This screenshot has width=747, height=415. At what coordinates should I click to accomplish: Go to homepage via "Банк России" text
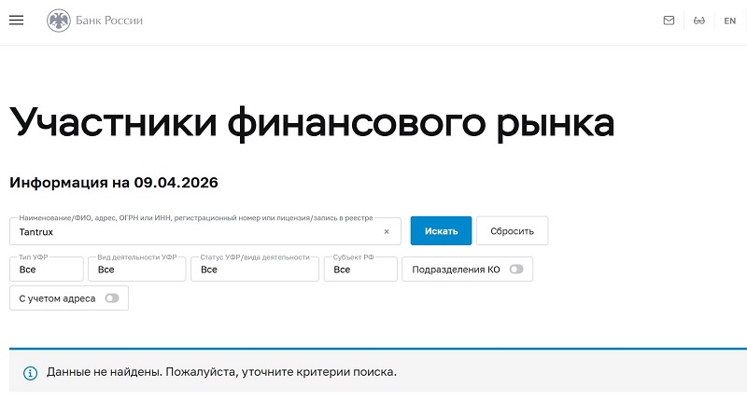pos(110,21)
